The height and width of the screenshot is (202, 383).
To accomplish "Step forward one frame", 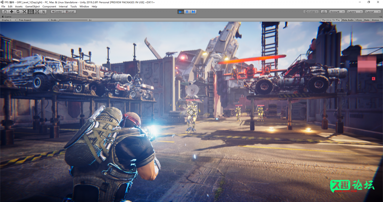I will (x=193, y=12).
